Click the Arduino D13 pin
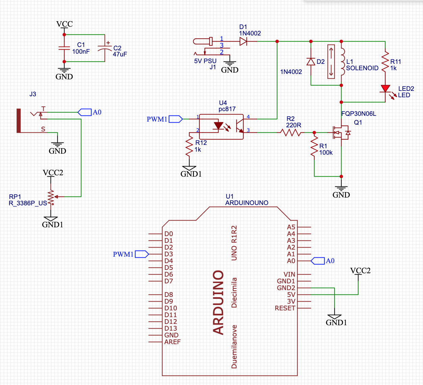The width and height of the screenshot is (423, 385). pyautogui.click(x=155, y=328)
